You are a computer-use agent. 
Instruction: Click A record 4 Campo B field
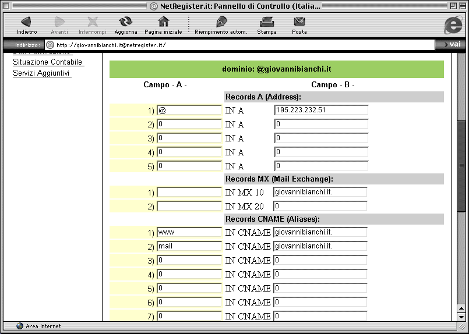pyautogui.click(x=321, y=152)
